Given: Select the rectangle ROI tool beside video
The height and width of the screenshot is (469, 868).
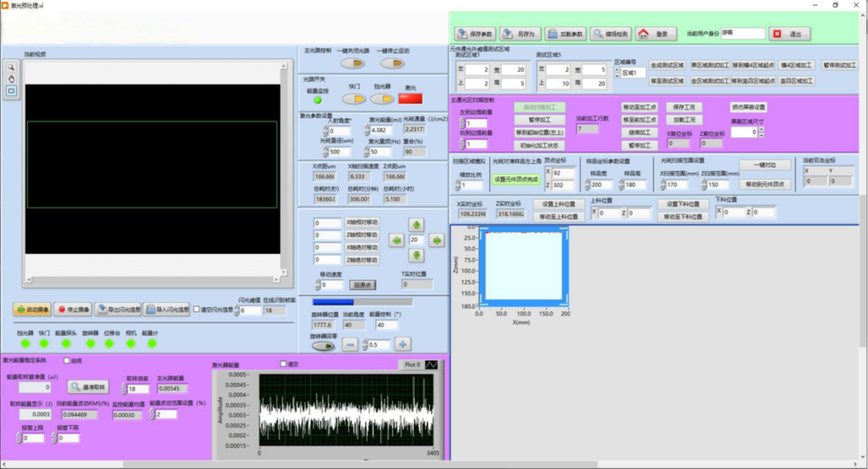Looking at the screenshot, I should click(11, 90).
